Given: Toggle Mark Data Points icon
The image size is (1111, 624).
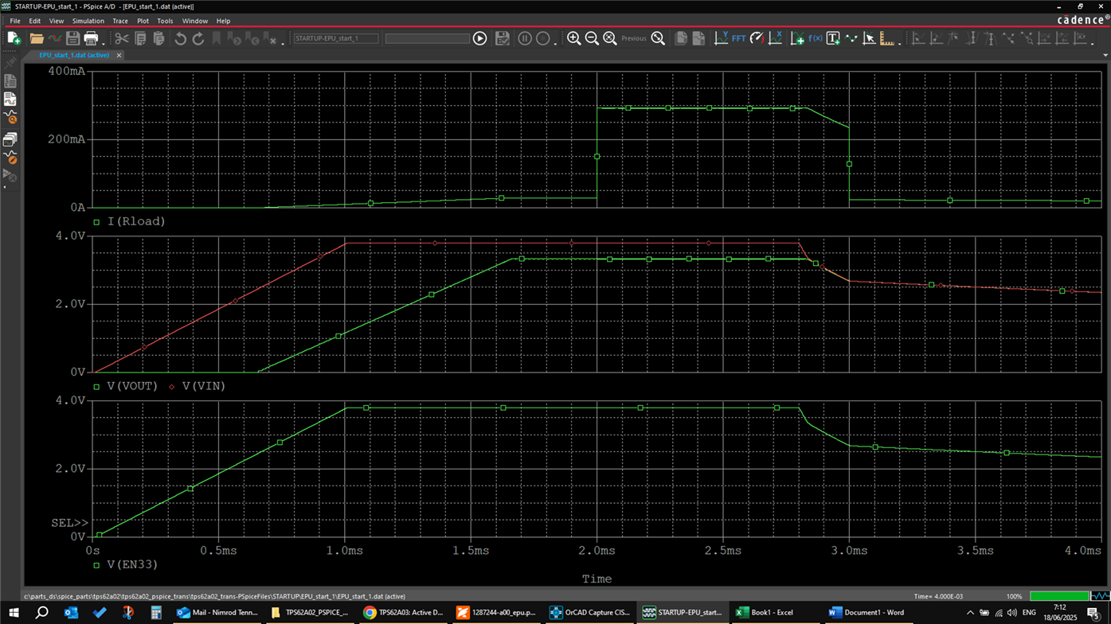Looking at the screenshot, I should [851, 38].
